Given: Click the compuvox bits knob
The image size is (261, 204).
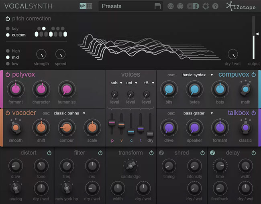Looking at the screenshot, I should pos(169,89).
